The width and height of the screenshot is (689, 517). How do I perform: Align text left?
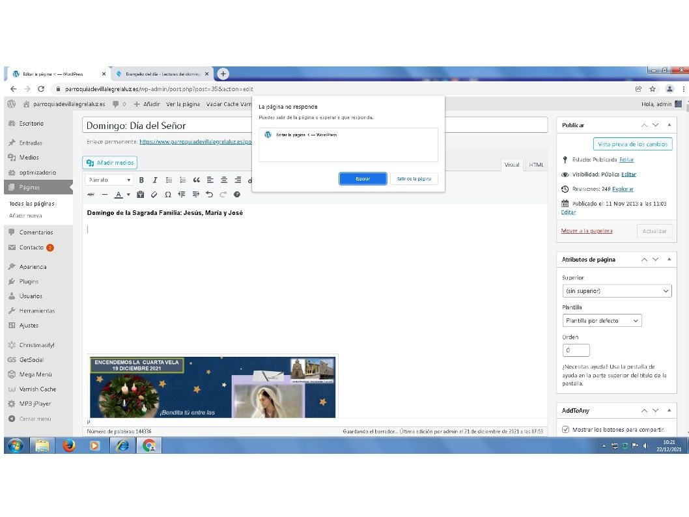click(210, 180)
